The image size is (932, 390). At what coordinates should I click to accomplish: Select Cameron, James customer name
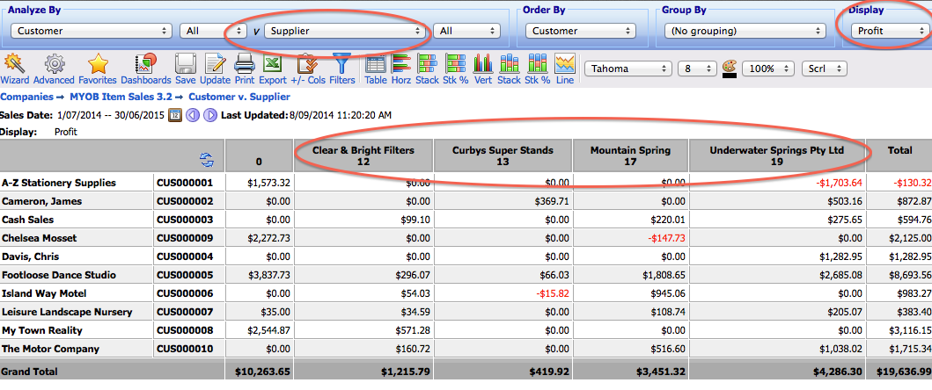[x=42, y=201]
